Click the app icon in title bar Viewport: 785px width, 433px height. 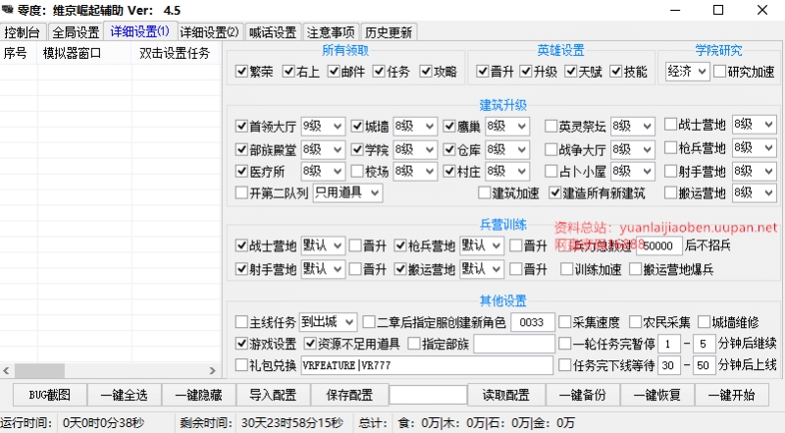coord(7,10)
